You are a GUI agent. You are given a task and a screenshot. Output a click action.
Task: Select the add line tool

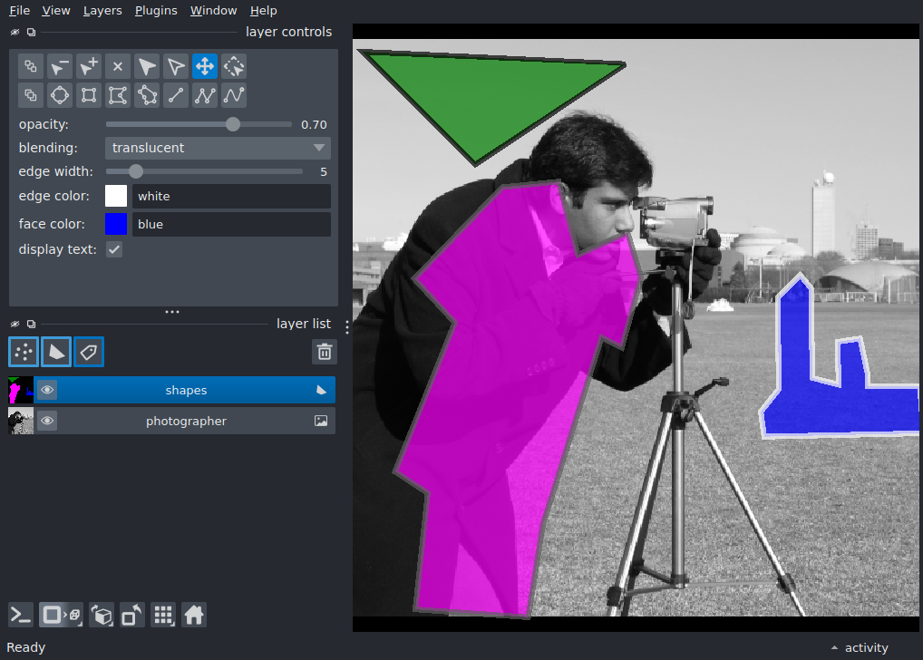(175, 95)
